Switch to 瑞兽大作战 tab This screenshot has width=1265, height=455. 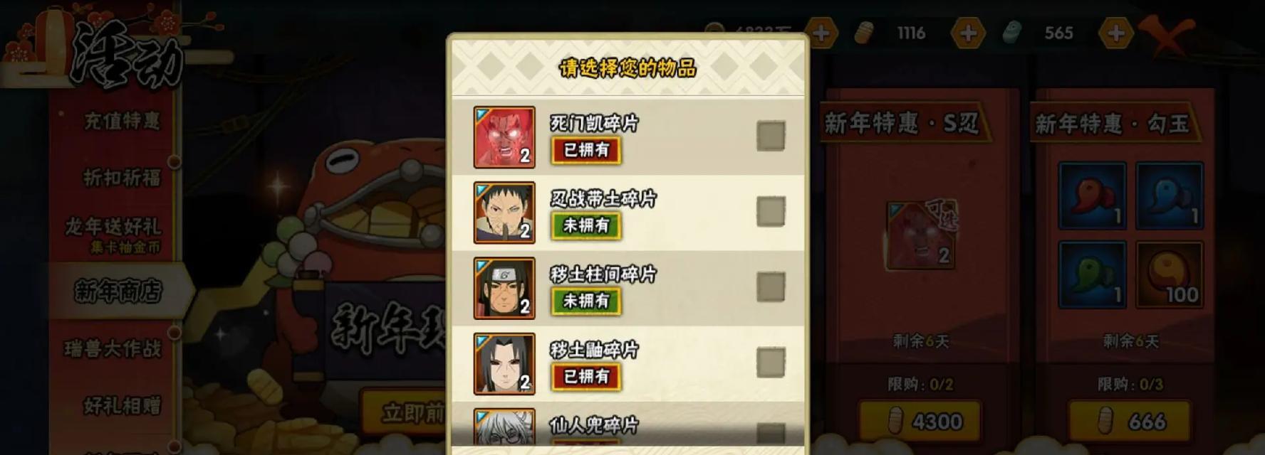[x=113, y=349]
